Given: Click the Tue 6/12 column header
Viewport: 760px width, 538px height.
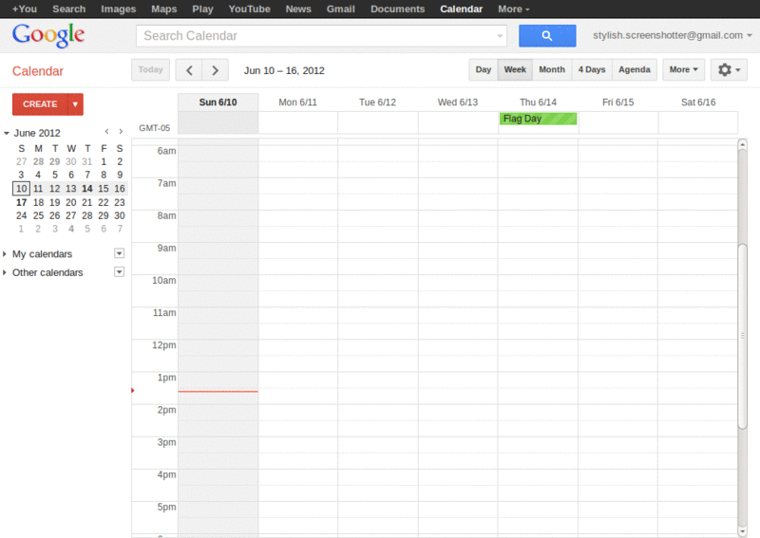Looking at the screenshot, I should coord(377,102).
